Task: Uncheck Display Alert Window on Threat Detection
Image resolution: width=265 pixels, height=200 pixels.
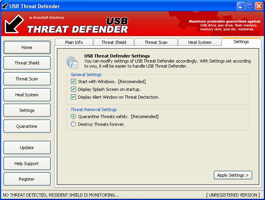Action: [73, 97]
